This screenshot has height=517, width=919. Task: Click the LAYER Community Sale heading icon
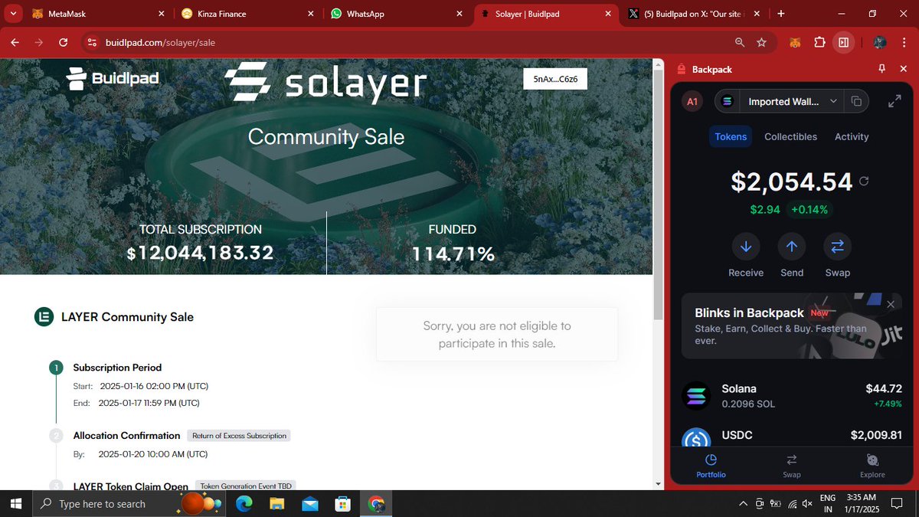44,317
